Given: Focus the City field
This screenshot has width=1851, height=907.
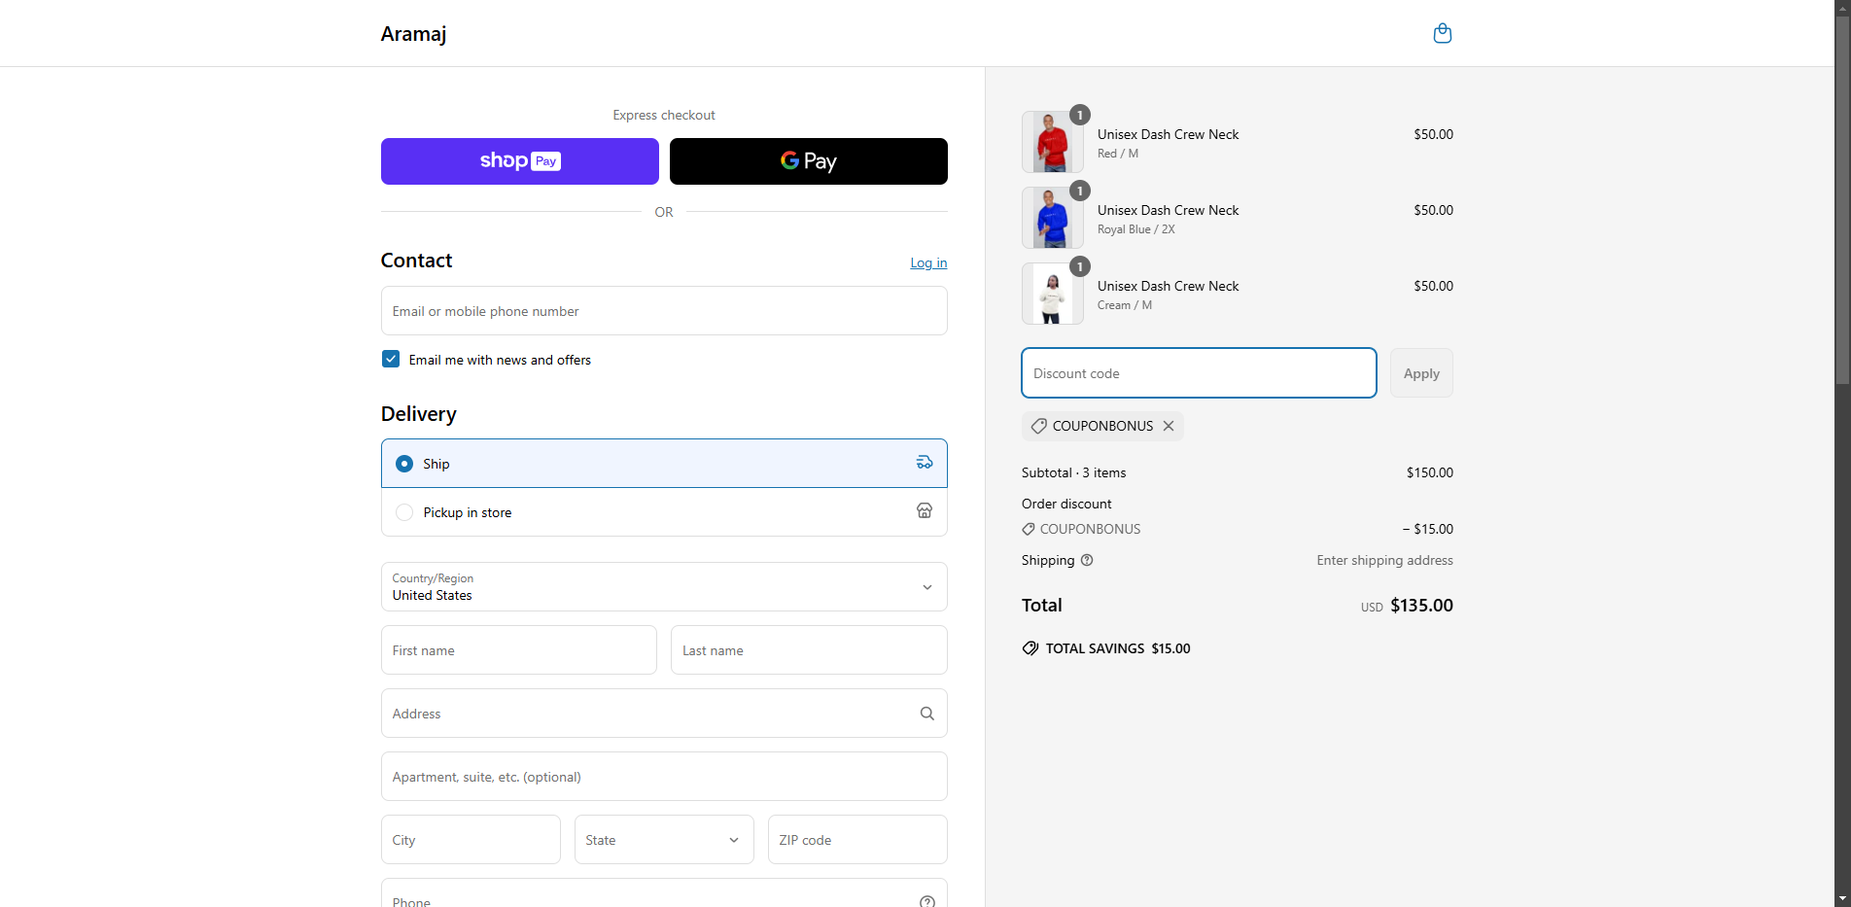Looking at the screenshot, I should pos(471,840).
